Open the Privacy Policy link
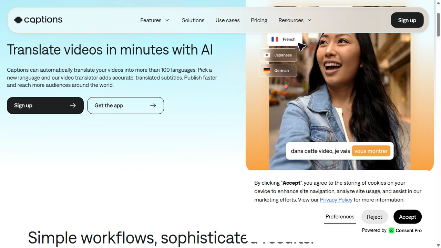441x248 pixels. (x=336, y=200)
